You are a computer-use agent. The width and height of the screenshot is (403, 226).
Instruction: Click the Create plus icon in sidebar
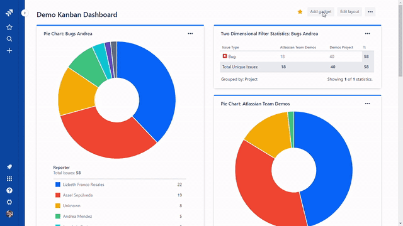(9, 51)
